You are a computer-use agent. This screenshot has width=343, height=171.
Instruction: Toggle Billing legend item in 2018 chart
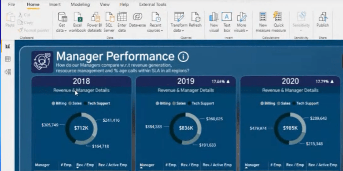[x=59, y=103]
